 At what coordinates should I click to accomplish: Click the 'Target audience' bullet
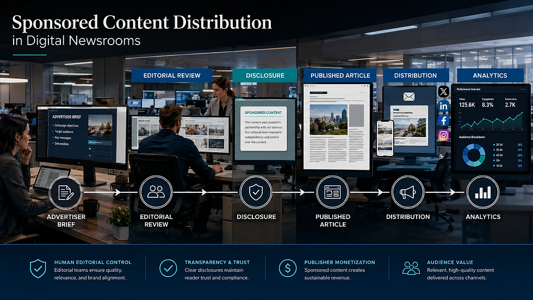63,132
